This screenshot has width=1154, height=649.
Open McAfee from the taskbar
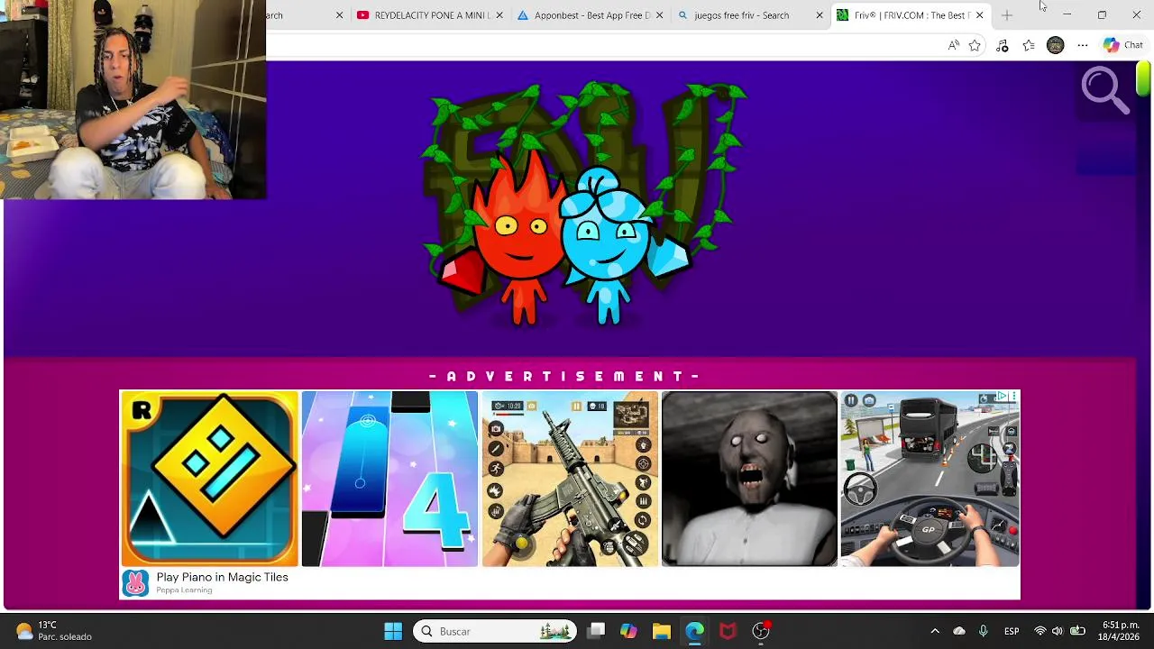[728, 631]
